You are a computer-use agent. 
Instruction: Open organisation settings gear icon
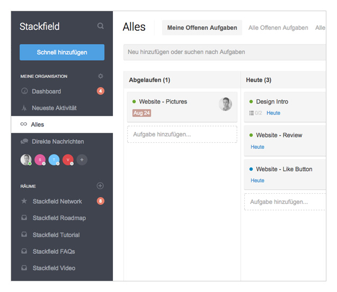(100, 76)
